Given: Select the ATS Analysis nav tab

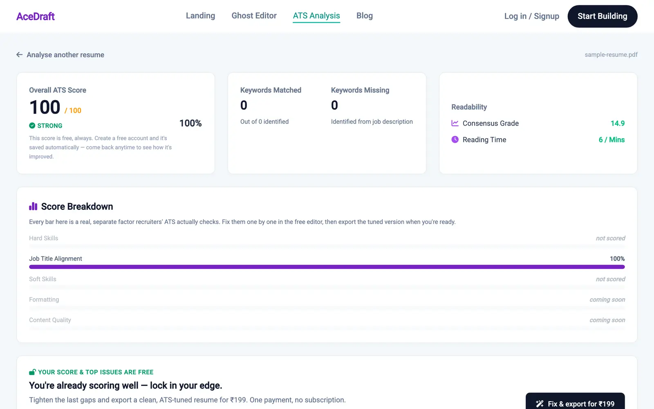Looking at the screenshot, I should click(316, 16).
